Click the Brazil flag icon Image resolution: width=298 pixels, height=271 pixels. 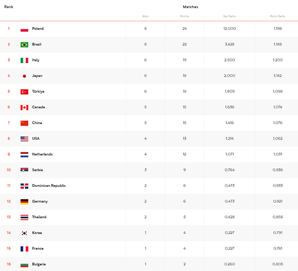(x=24, y=45)
